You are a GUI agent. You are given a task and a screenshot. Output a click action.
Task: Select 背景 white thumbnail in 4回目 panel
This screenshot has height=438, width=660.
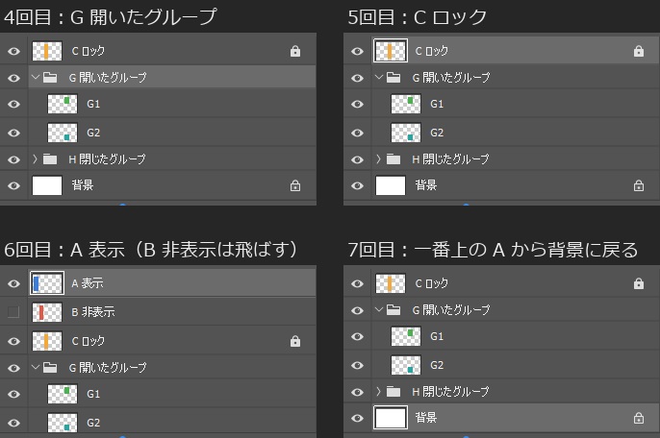point(47,185)
